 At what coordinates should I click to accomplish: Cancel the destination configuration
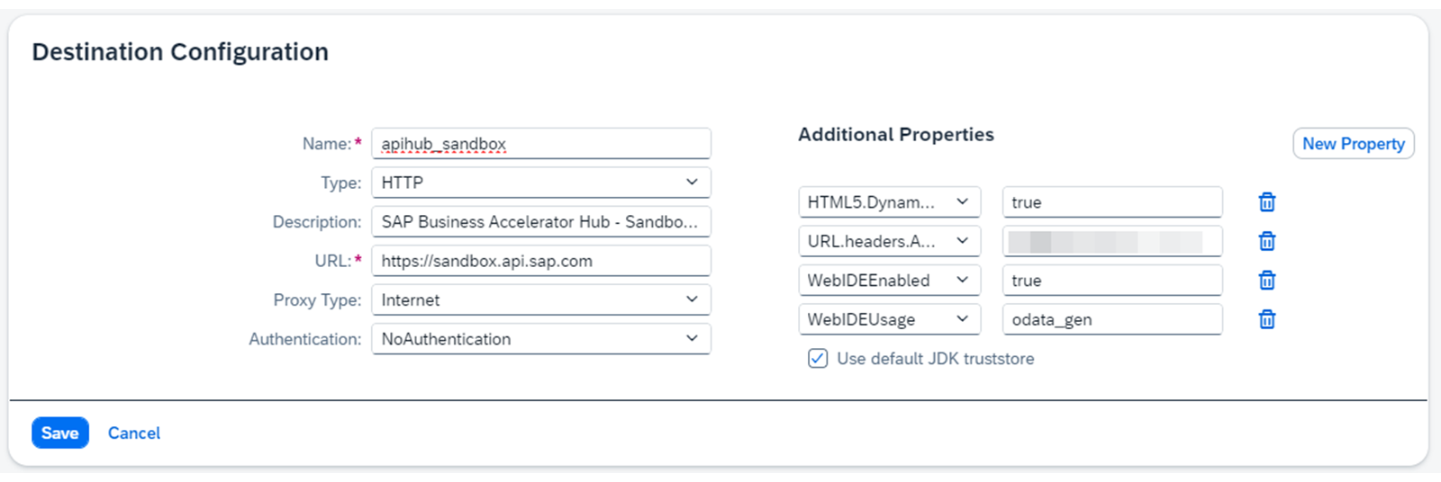coord(134,433)
